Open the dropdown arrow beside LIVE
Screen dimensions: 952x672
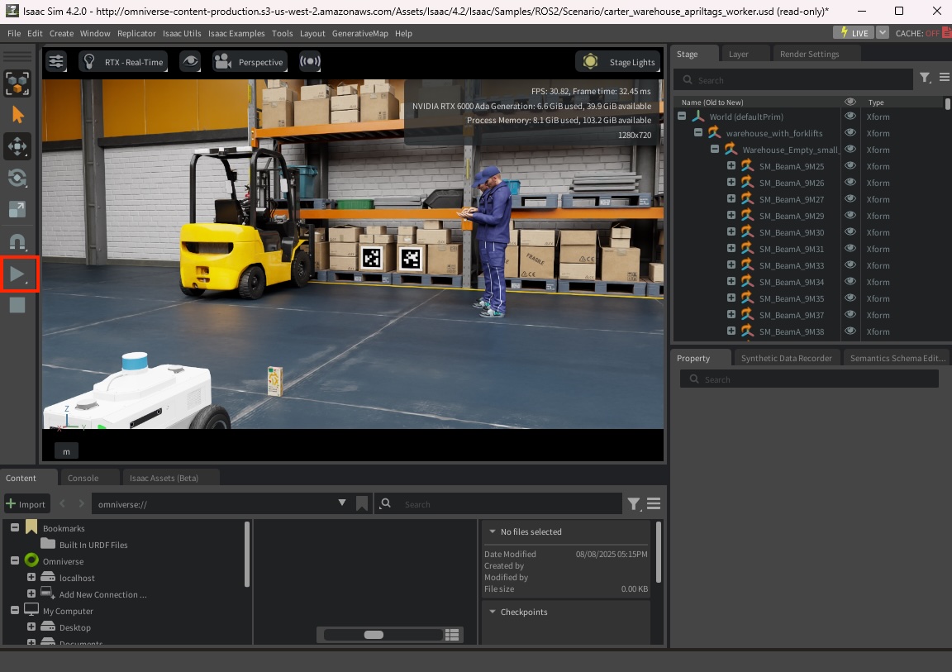pos(883,33)
